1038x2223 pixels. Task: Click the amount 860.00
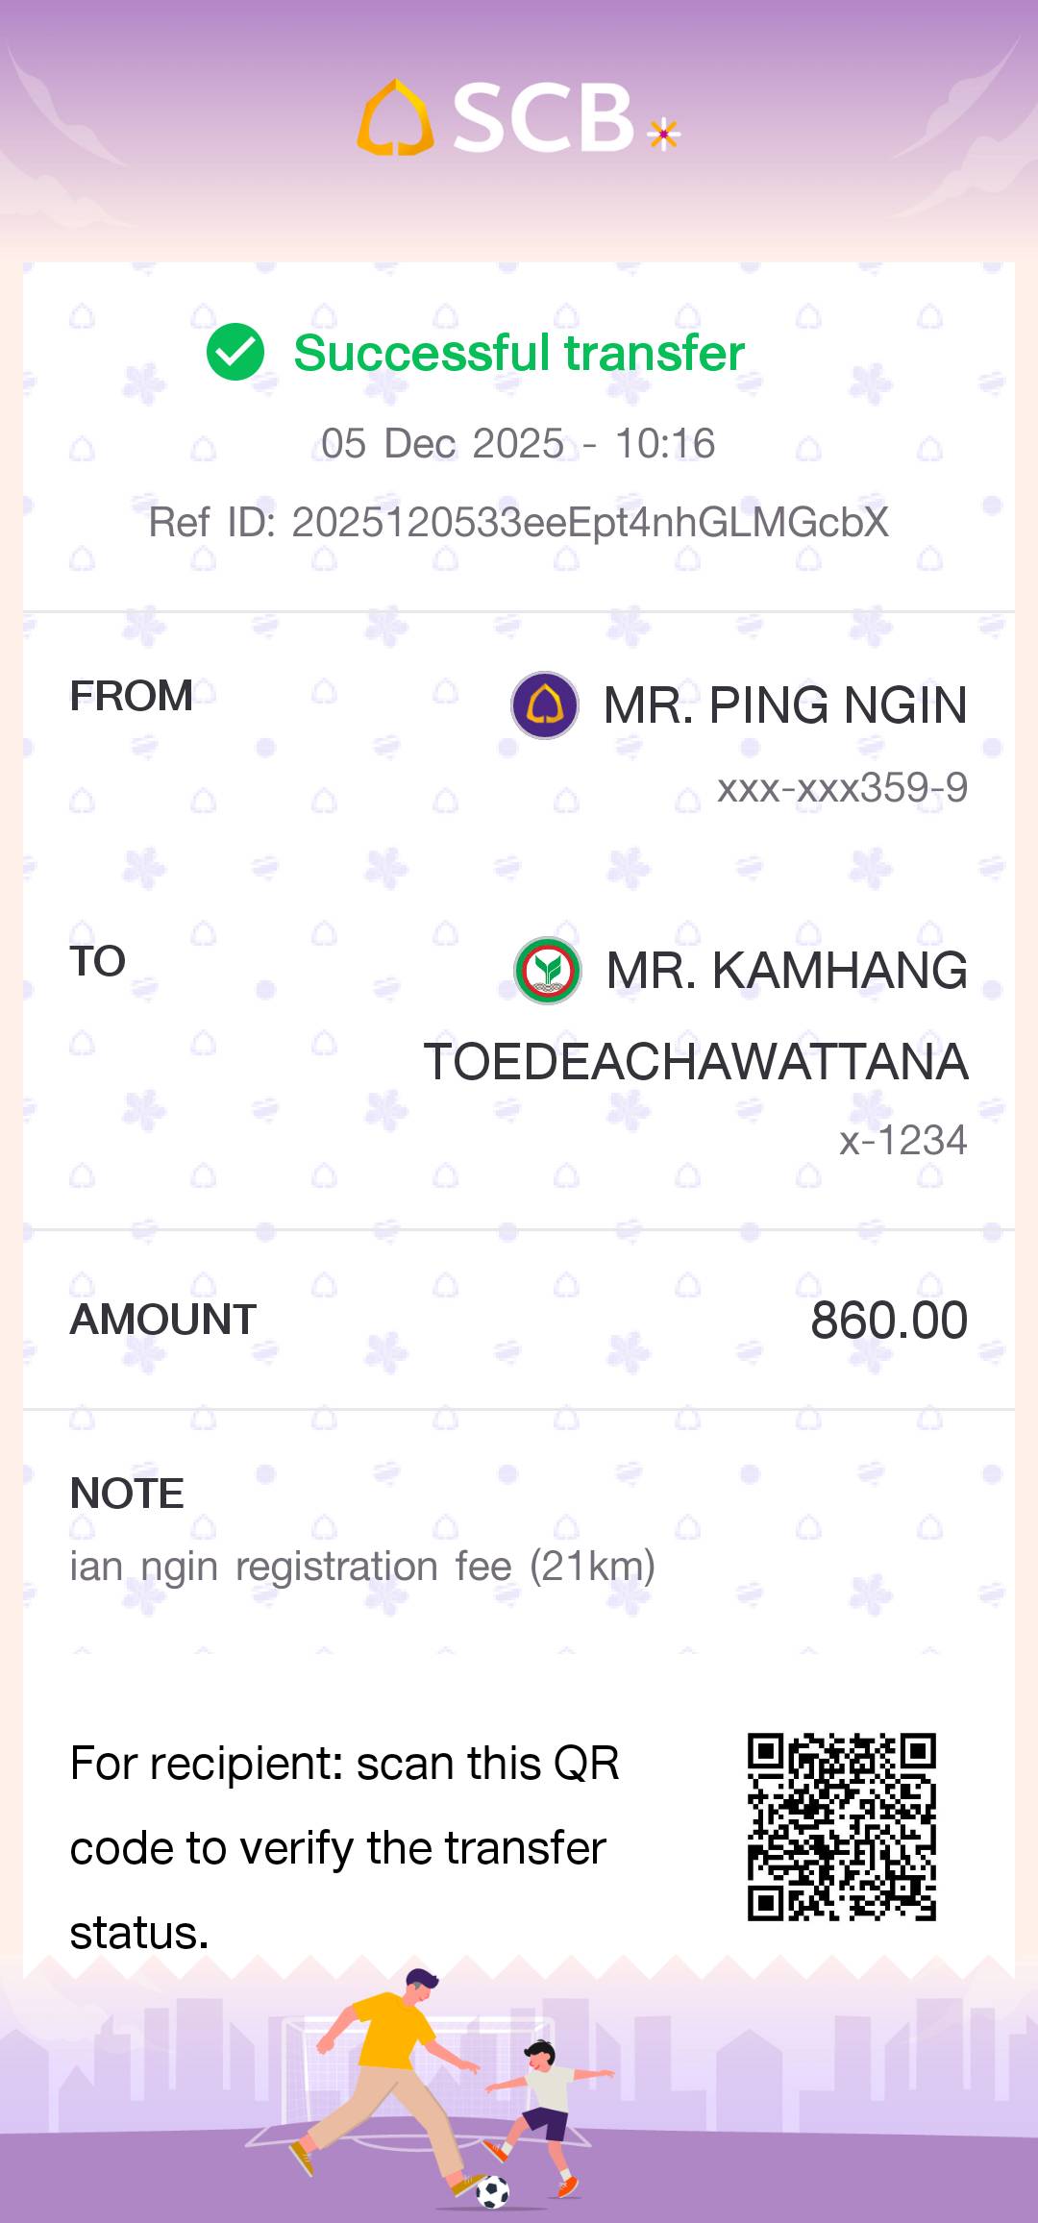[888, 1320]
